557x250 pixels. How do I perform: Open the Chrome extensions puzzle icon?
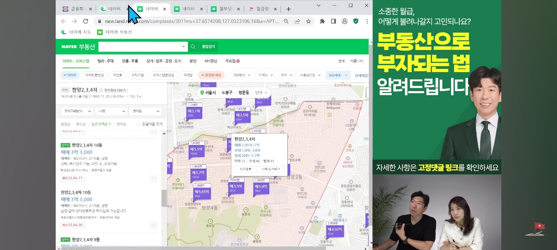click(x=322, y=21)
